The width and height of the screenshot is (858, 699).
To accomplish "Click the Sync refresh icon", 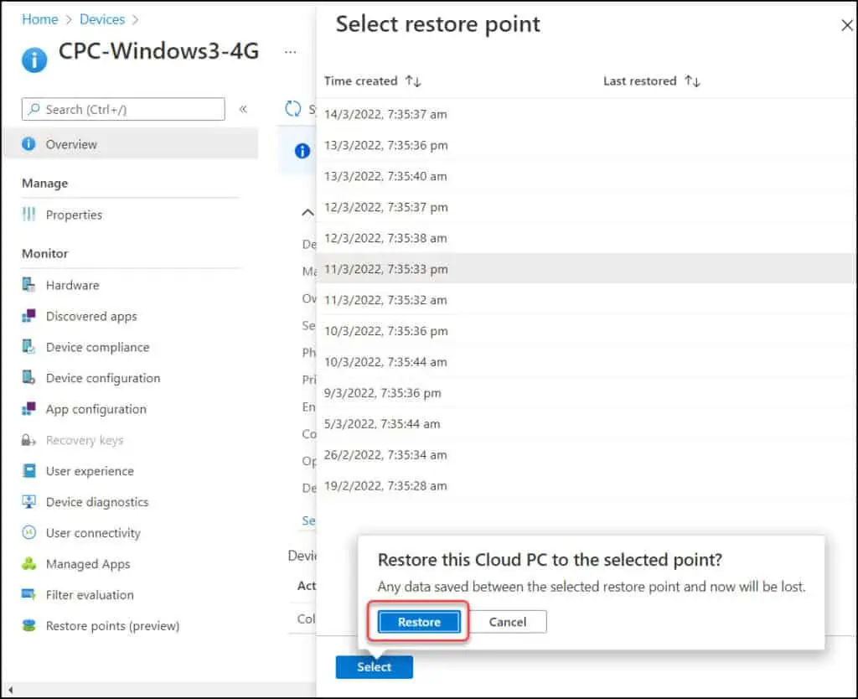I will 293,108.
